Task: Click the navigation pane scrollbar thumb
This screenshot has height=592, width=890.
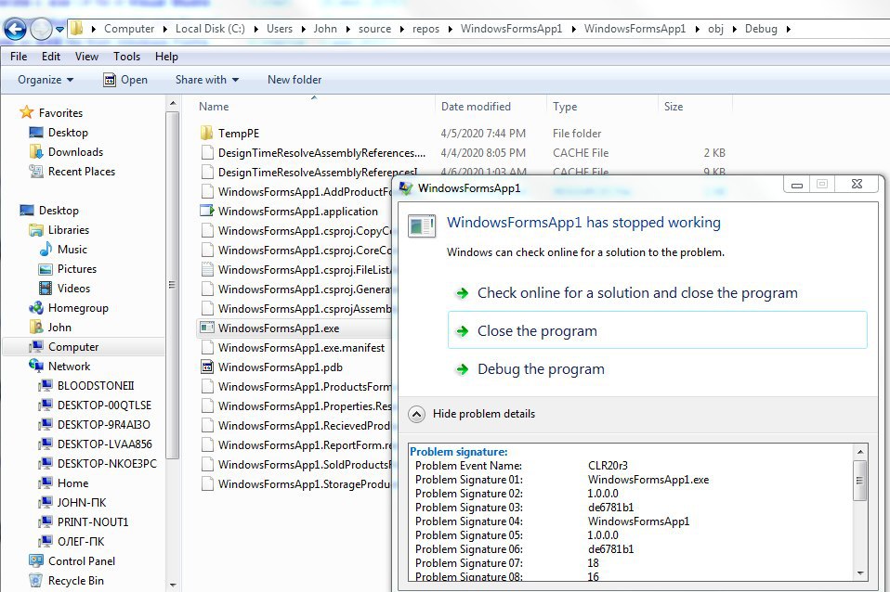Action: point(173,285)
